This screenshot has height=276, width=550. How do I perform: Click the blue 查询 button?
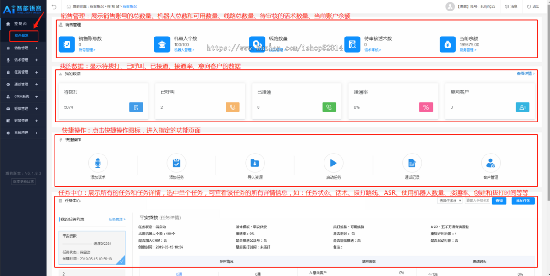coord(499,201)
